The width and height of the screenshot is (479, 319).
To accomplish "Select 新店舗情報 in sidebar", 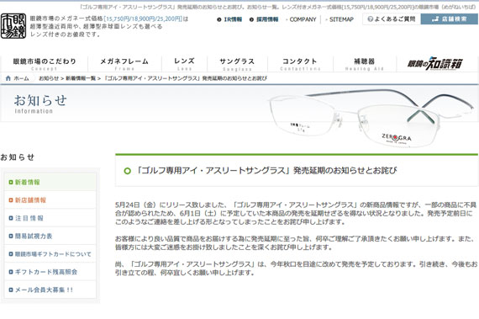I will (50, 200).
